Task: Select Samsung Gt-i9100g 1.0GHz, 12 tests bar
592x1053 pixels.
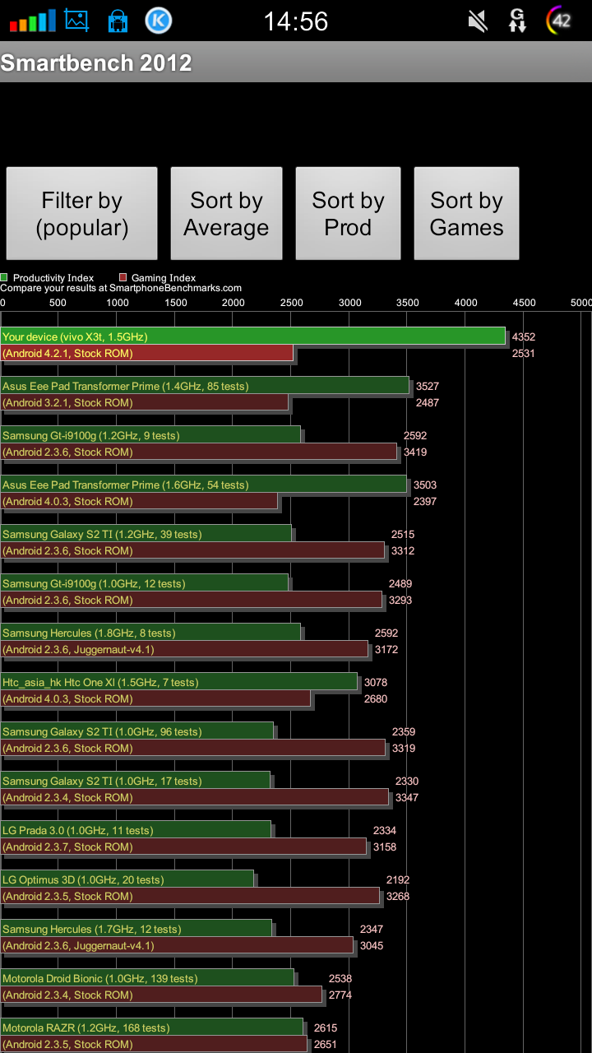Action: point(145,583)
